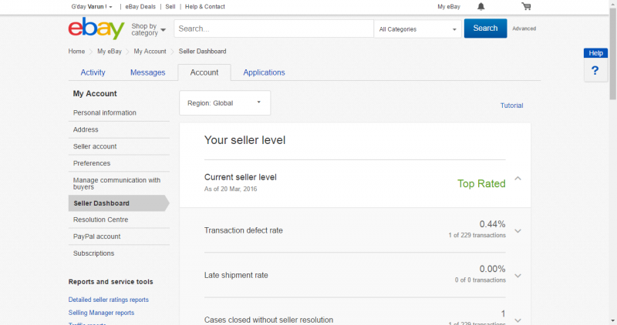Click '1 of 229 transactions' under 0.44%
Viewport: 617px width, 325px height.
[477, 236]
